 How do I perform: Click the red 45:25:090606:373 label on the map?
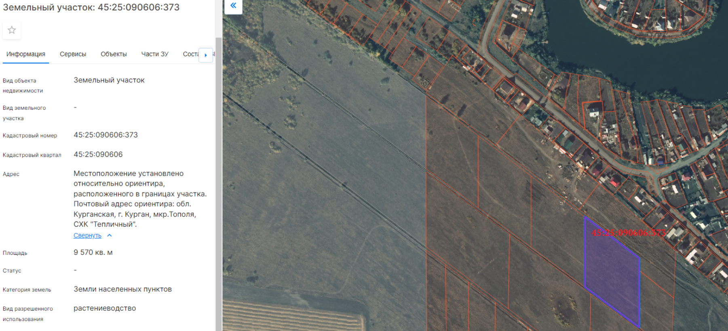click(628, 233)
